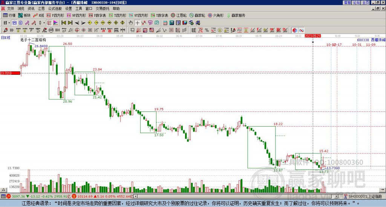This screenshot has width=386, height=207.
Task: Open the calculator icon
Action: coord(172,23)
